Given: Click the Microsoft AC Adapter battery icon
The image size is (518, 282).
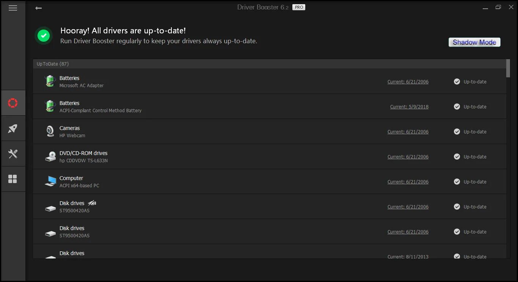Looking at the screenshot, I should coord(50,81).
